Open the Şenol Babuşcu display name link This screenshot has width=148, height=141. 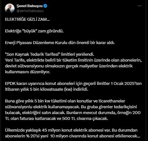coord(30,6)
